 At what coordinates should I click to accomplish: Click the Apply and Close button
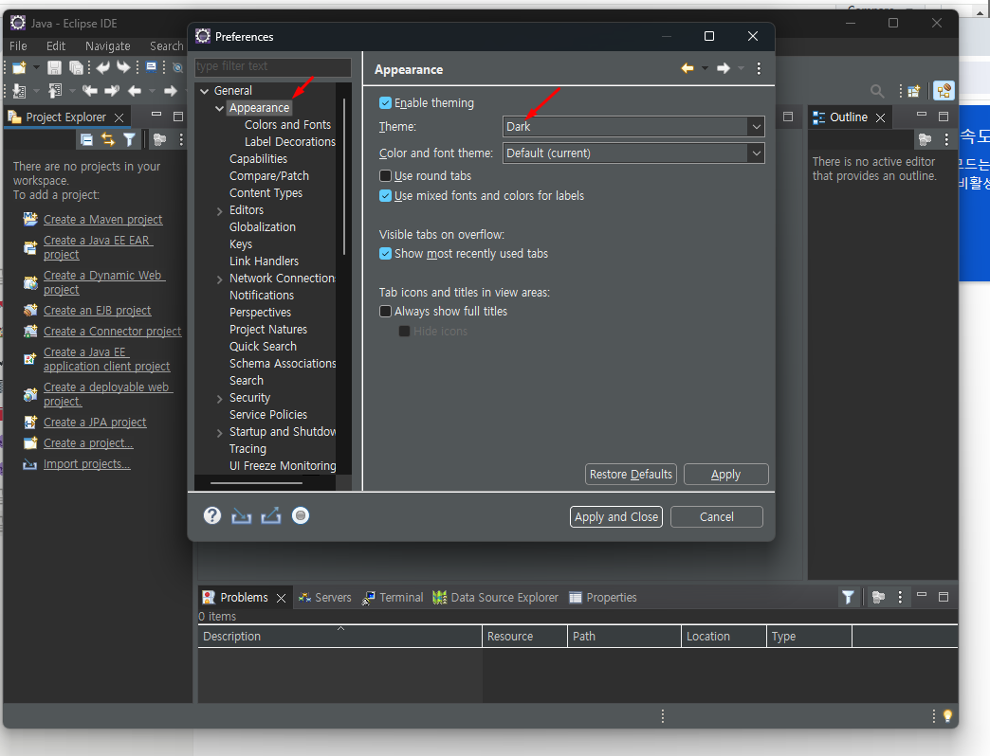click(616, 516)
